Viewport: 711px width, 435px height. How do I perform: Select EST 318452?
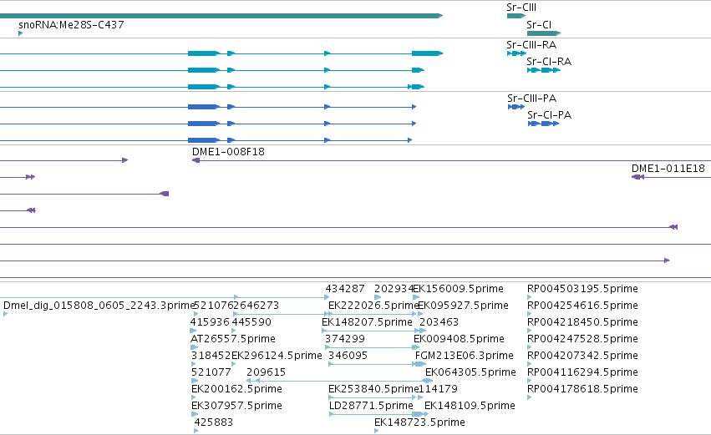[x=211, y=356]
